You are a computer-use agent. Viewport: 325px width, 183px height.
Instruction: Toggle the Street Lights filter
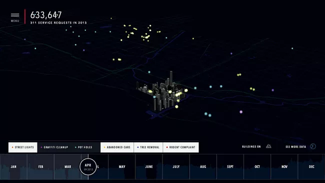tap(23, 147)
